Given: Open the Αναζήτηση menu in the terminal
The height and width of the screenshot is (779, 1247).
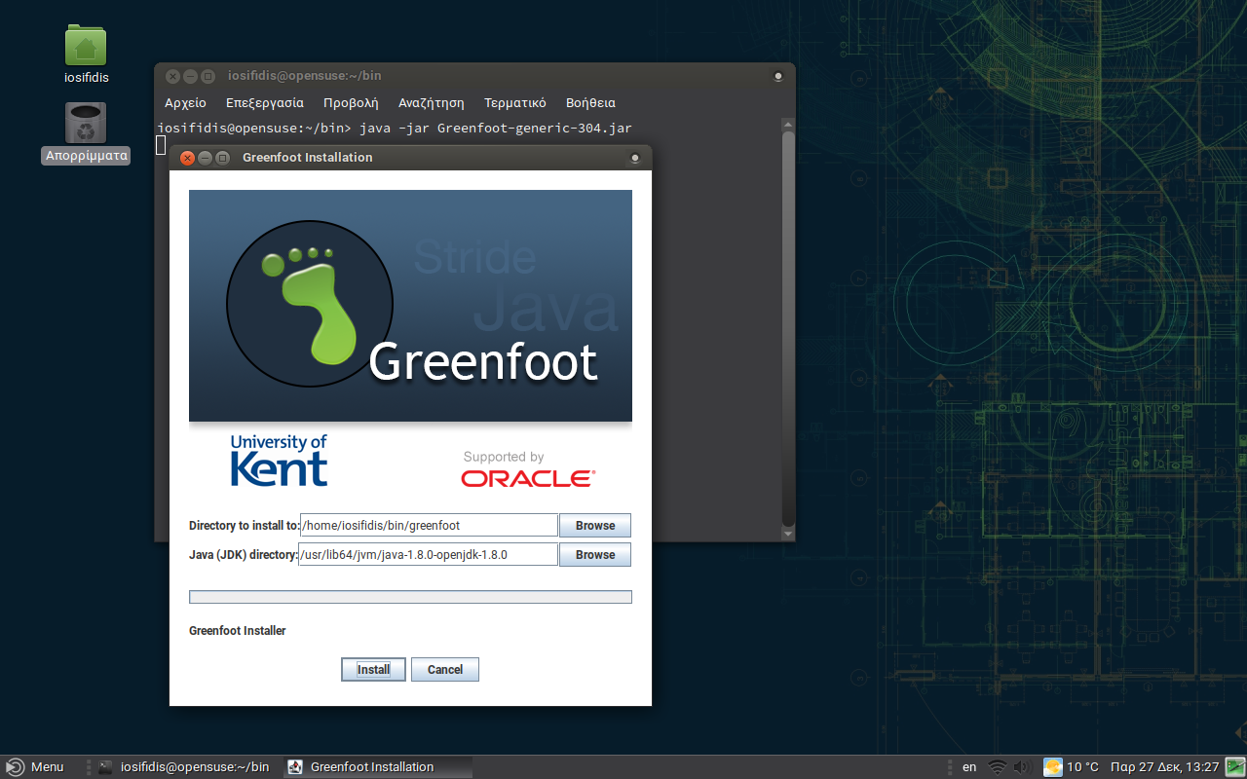Looking at the screenshot, I should point(432,102).
